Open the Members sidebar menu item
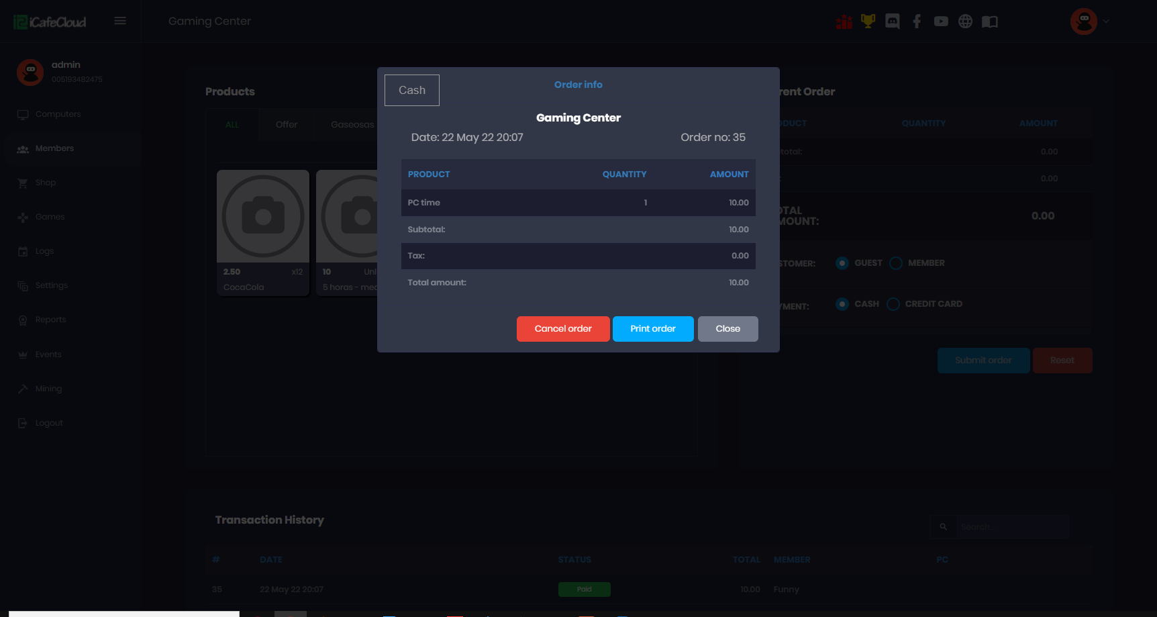This screenshot has height=617, width=1157. [54, 148]
